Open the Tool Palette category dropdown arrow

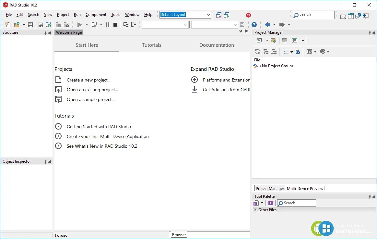coord(262,203)
